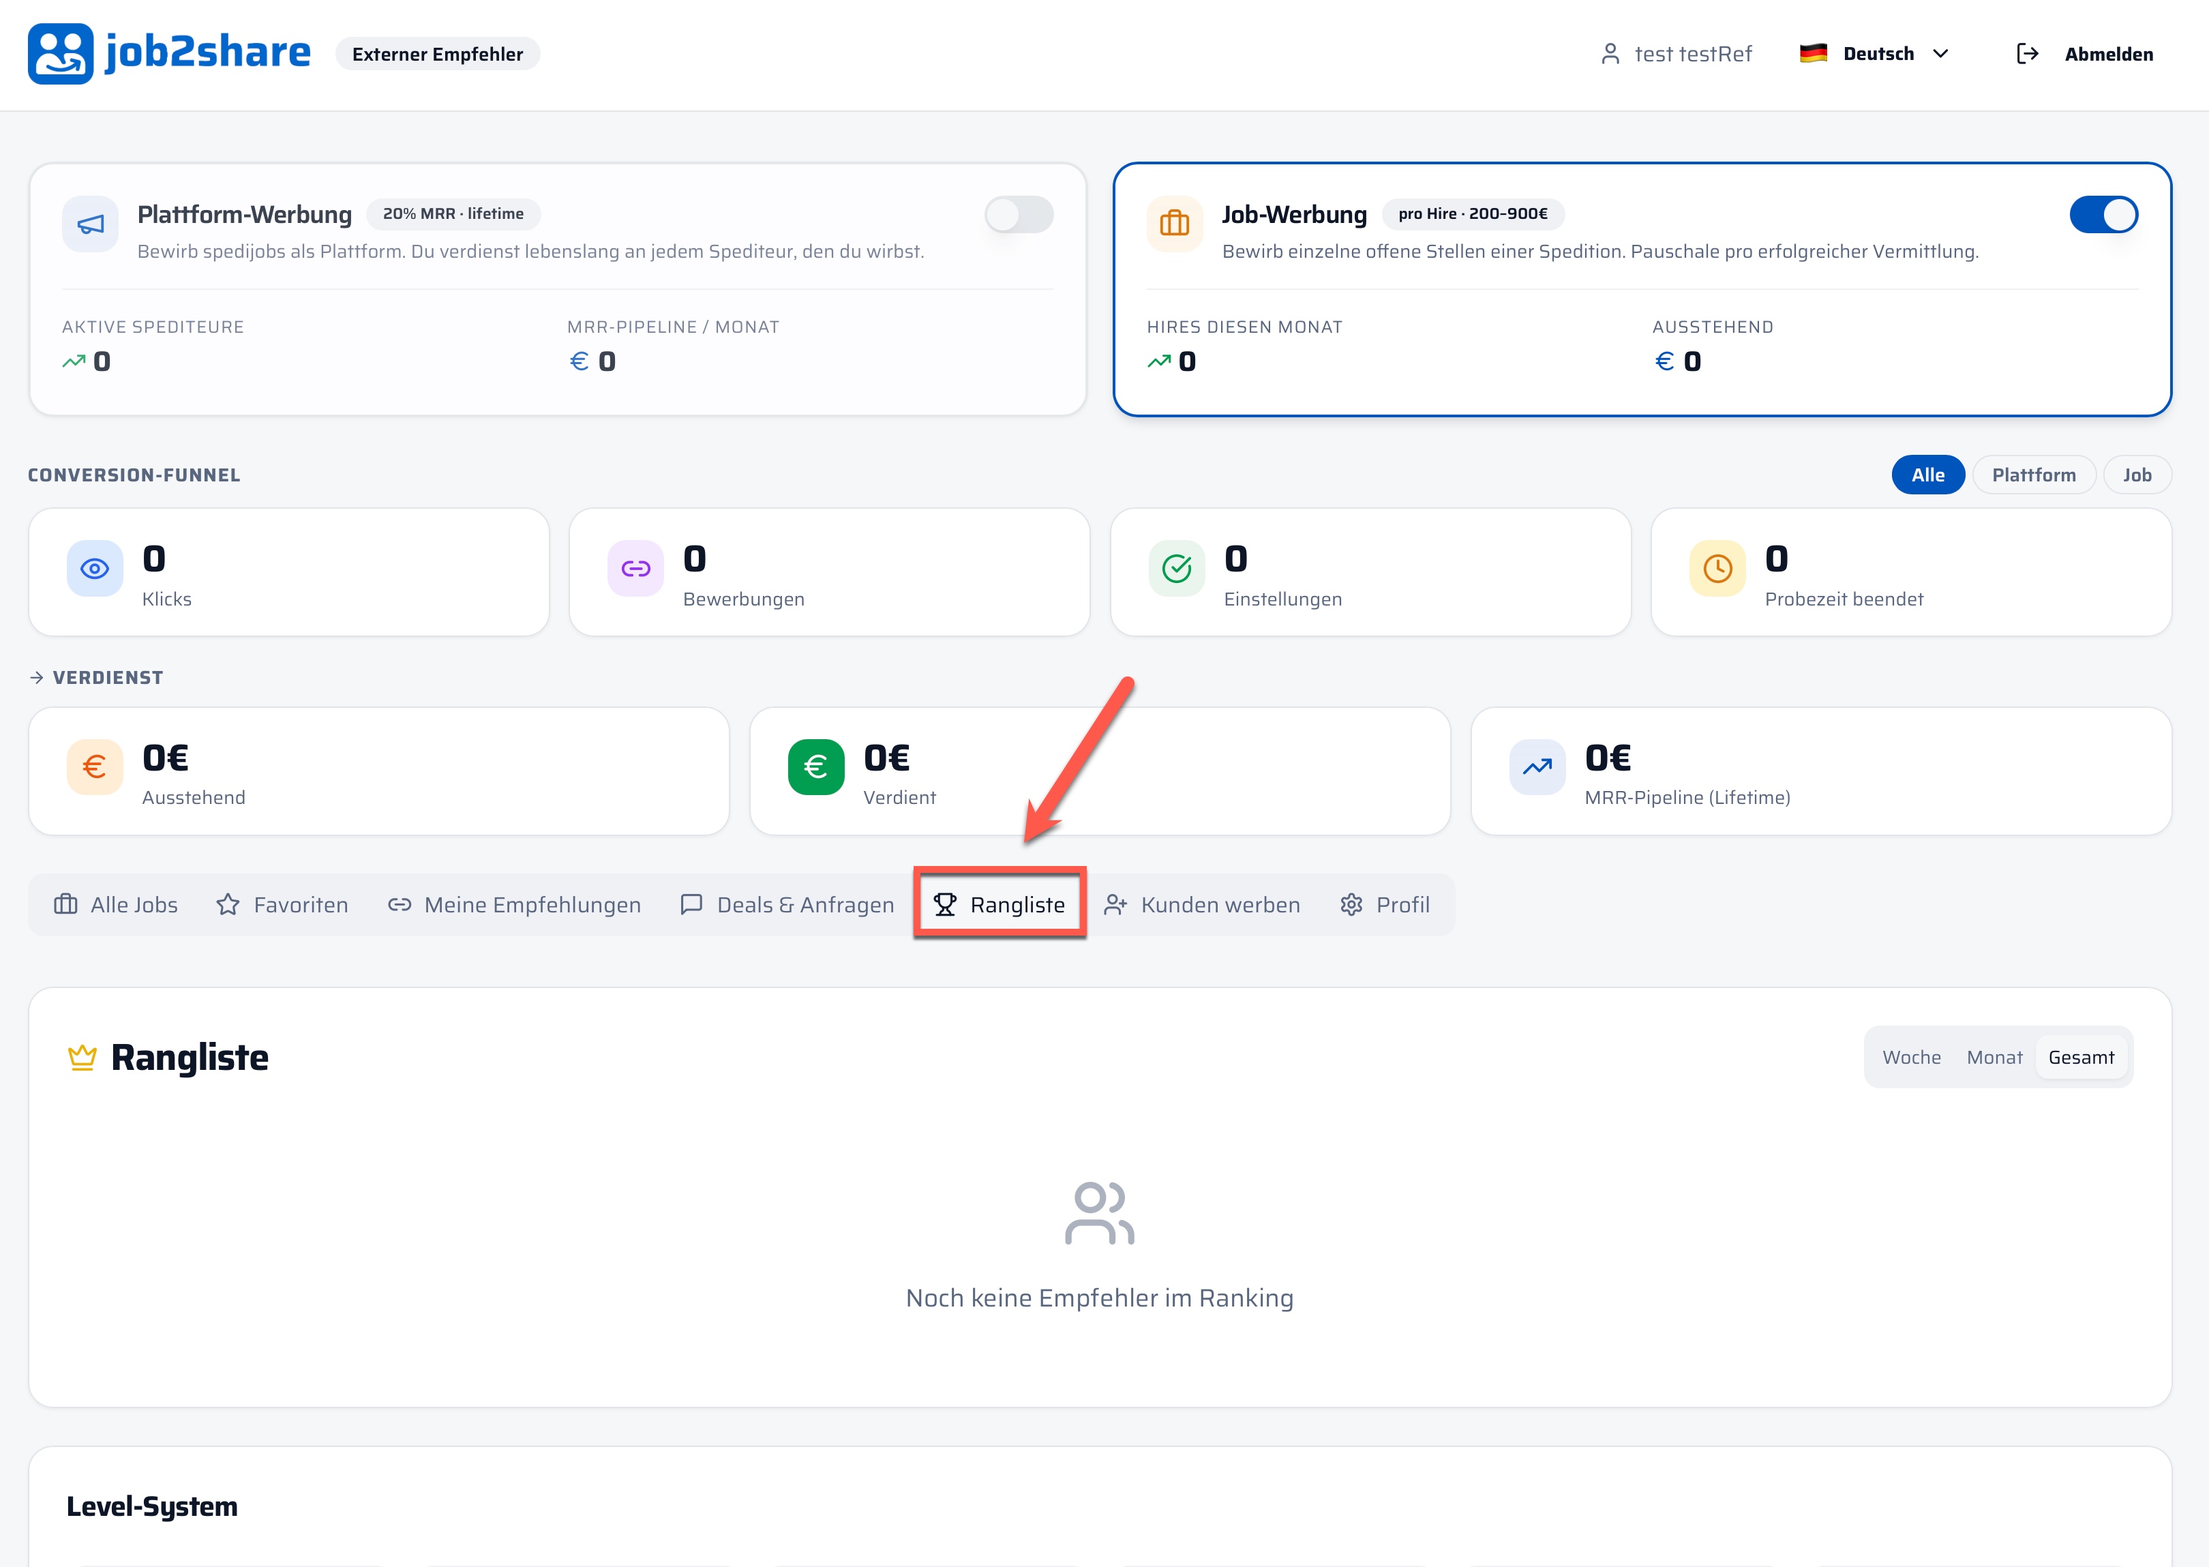Click 'Noch keine Empfehler im Ranking' text
This screenshot has height=1567, width=2209.
point(1100,1299)
